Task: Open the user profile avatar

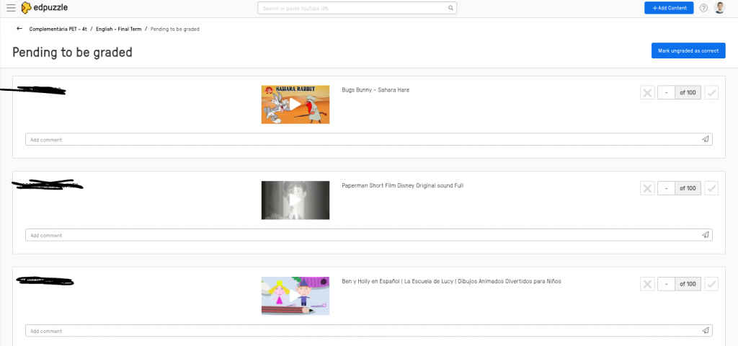Action: 720,8
